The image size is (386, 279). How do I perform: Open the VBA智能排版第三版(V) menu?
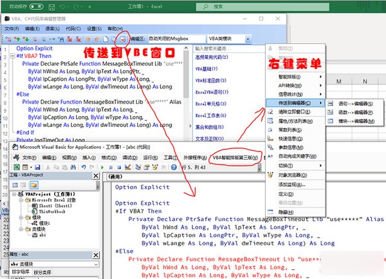click(x=235, y=158)
